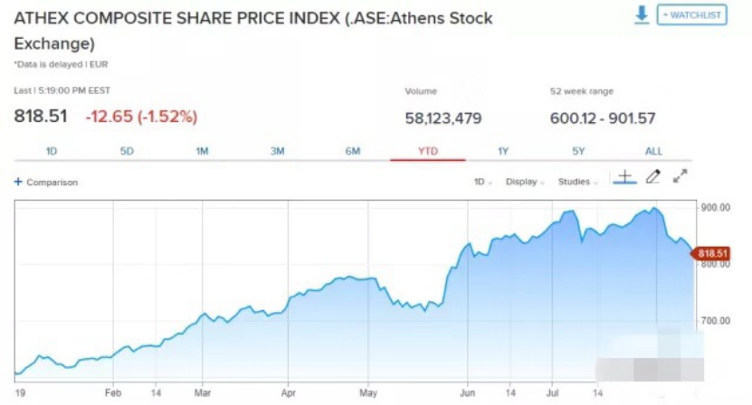Show the 5Y chart range

click(578, 151)
